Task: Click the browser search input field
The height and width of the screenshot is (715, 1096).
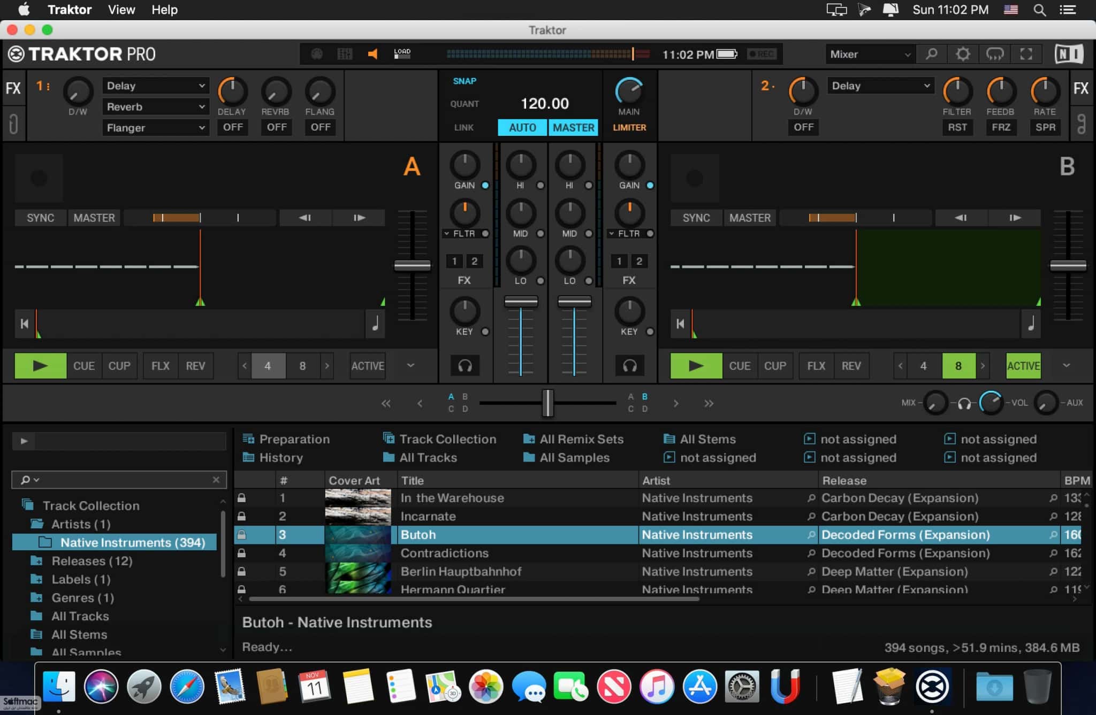Action: tap(119, 480)
